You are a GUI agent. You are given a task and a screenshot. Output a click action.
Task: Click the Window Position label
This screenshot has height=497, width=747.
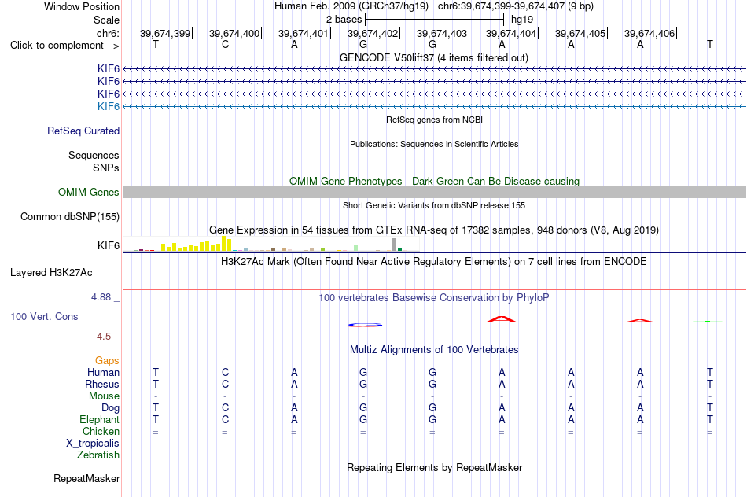pyautogui.click(x=82, y=6)
